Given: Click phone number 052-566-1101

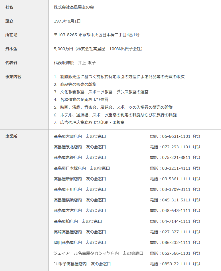Looking at the screenshot, I should [x=176, y=253].
